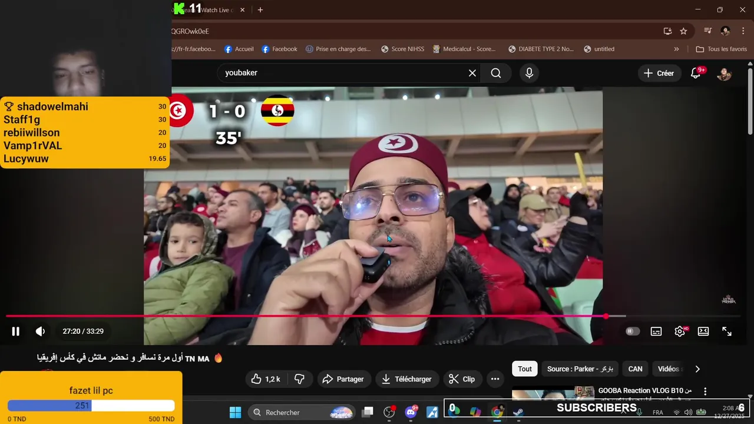Select the Tout filter chip

point(525,369)
